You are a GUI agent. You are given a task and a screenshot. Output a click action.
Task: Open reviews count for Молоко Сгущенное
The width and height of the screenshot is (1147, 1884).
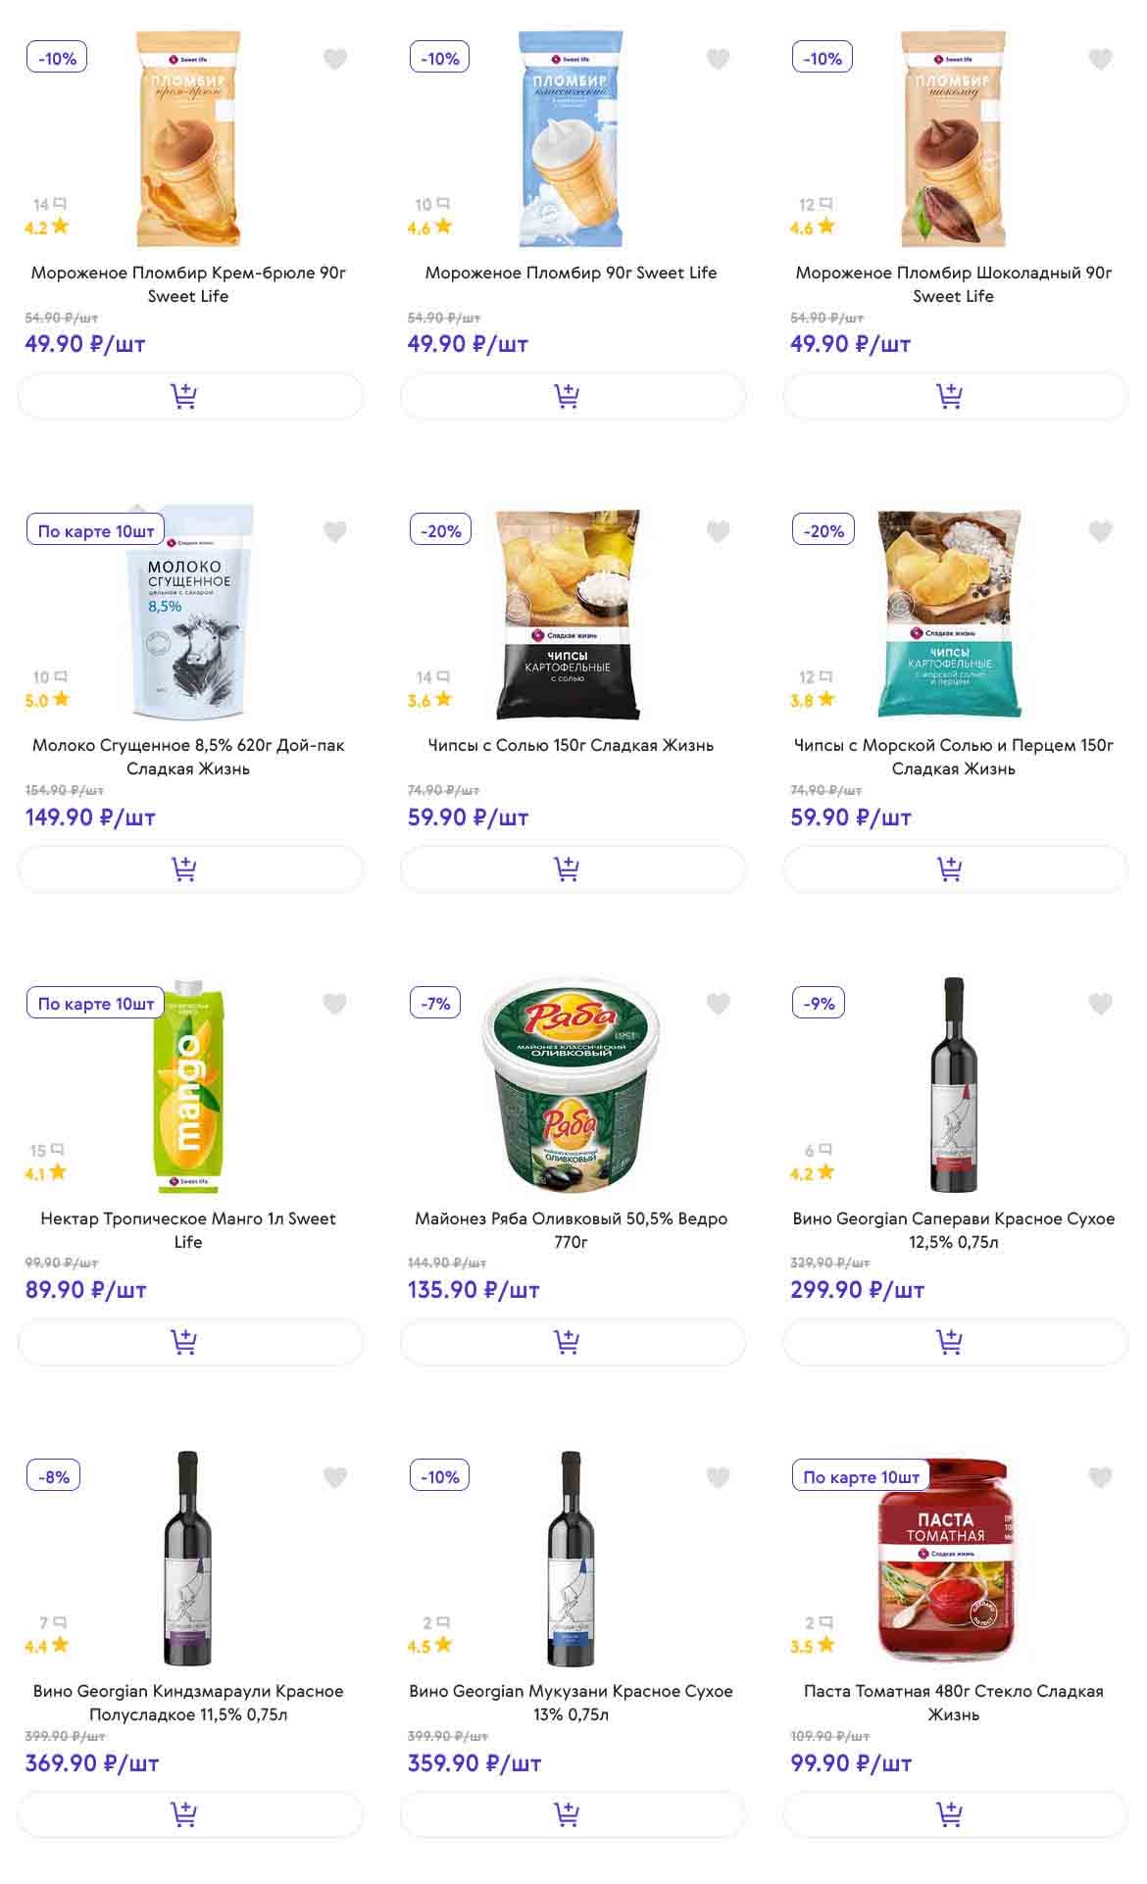(x=49, y=676)
